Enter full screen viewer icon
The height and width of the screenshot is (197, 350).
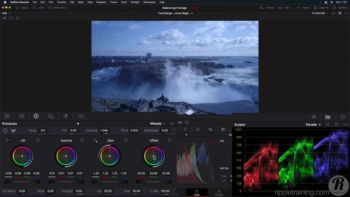[x=340, y=13]
